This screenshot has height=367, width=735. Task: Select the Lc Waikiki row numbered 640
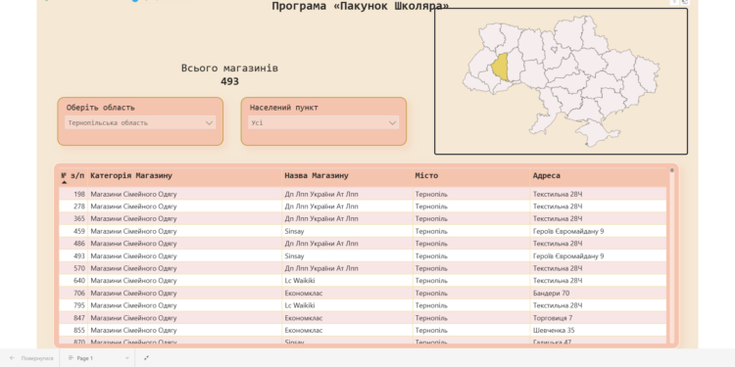(x=363, y=281)
